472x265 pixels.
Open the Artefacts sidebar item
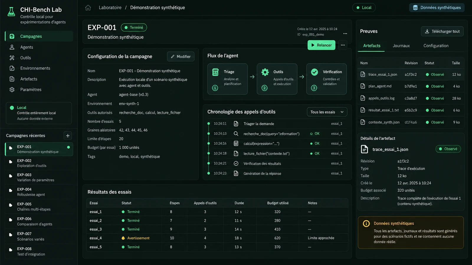point(39,79)
